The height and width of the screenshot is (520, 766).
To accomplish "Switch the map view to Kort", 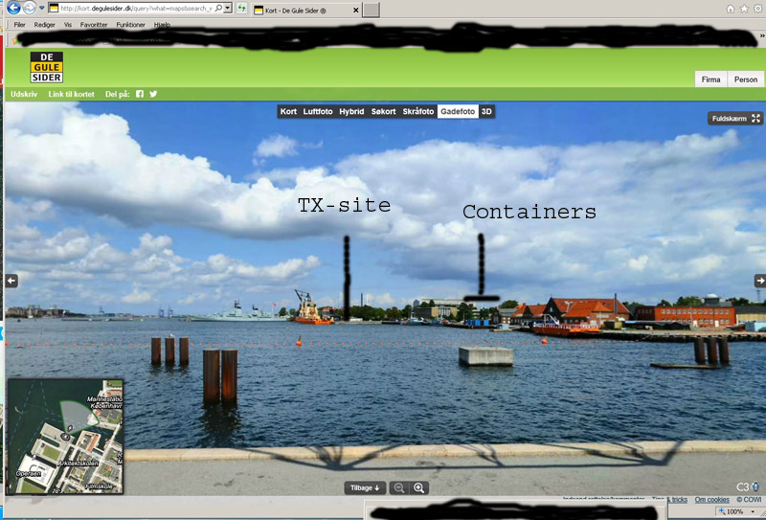I will [x=288, y=111].
